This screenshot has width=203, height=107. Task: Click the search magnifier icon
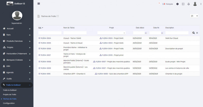[194, 33]
